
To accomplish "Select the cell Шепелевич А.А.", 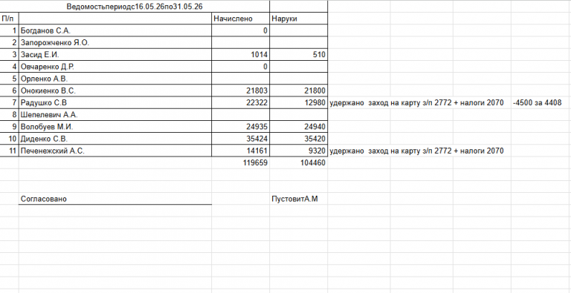I will tap(115, 115).
